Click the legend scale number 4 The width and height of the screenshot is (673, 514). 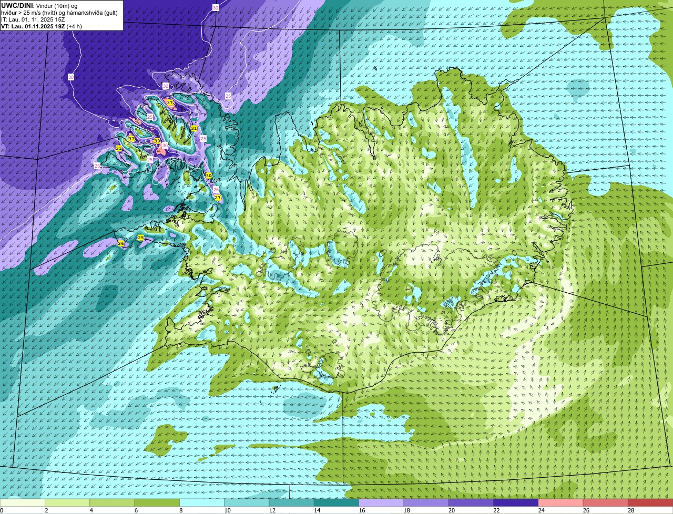pyautogui.click(x=91, y=510)
